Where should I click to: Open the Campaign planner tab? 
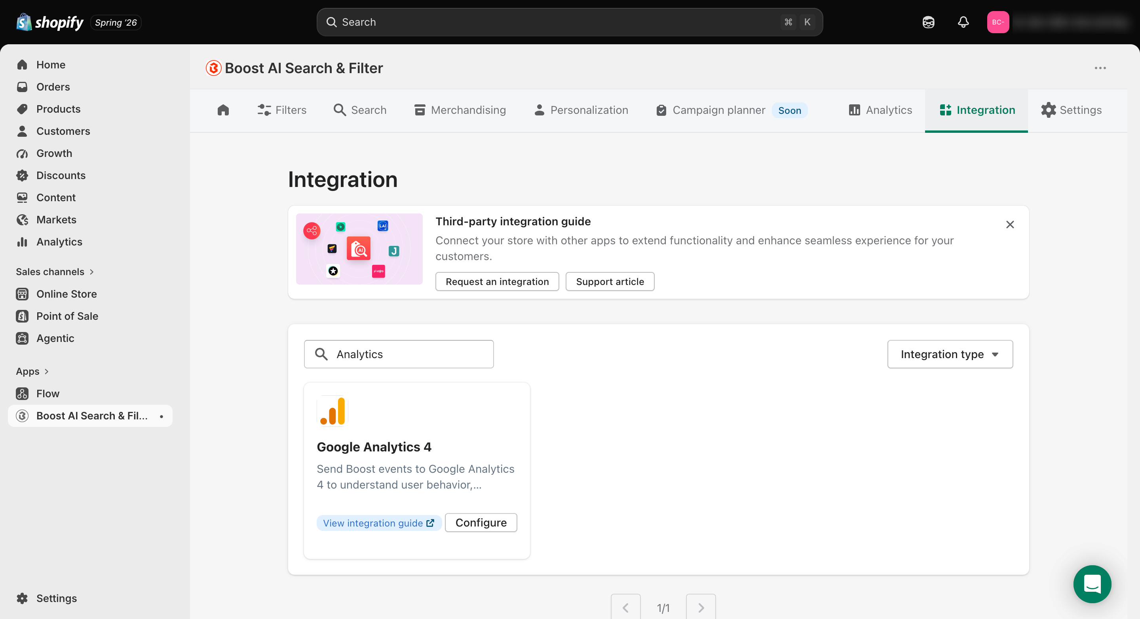[732, 110]
